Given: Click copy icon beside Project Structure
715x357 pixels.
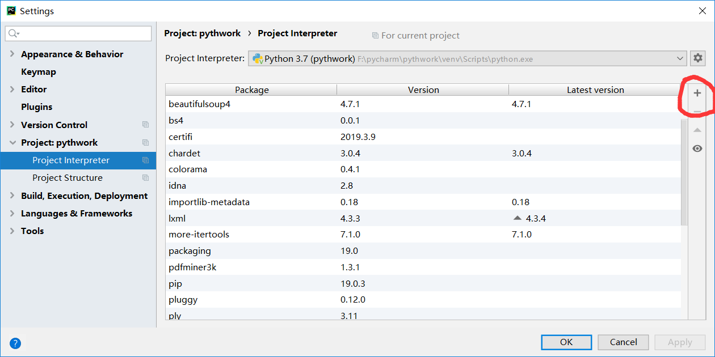Looking at the screenshot, I should (146, 178).
